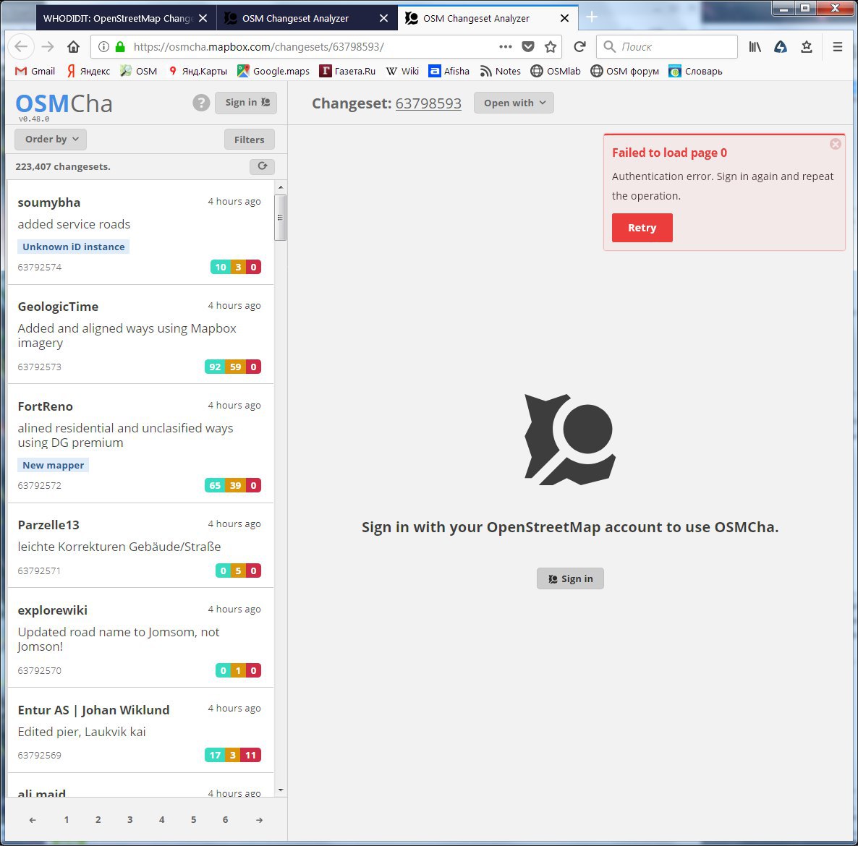Go to page 6 of changesets

[x=225, y=819]
